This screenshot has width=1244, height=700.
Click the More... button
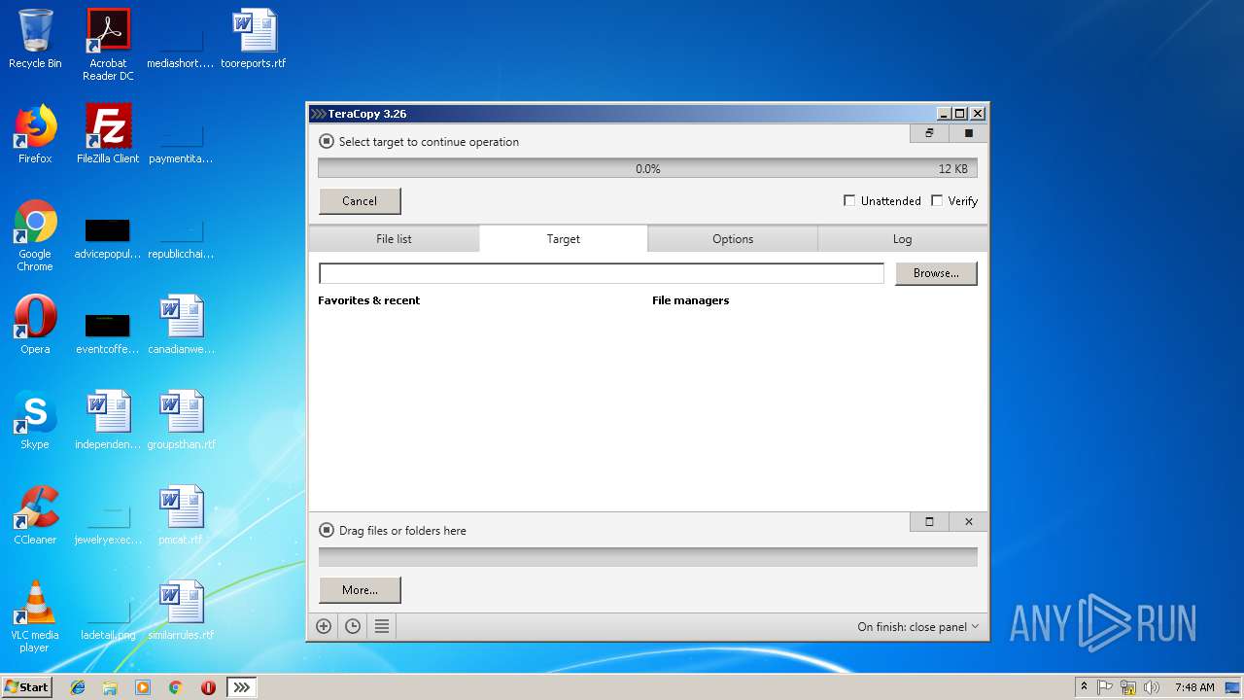(x=360, y=590)
